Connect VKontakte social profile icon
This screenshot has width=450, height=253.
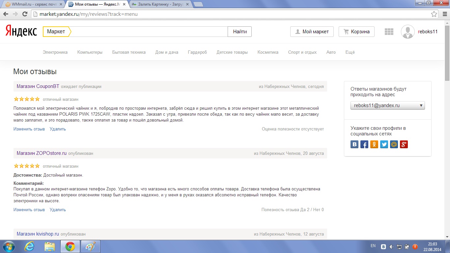coord(354,144)
